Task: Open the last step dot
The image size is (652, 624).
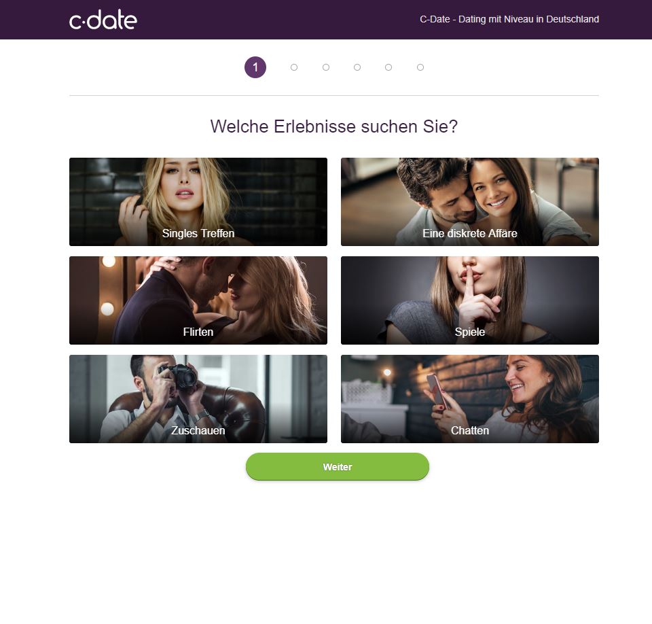Action: tap(420, 67)
